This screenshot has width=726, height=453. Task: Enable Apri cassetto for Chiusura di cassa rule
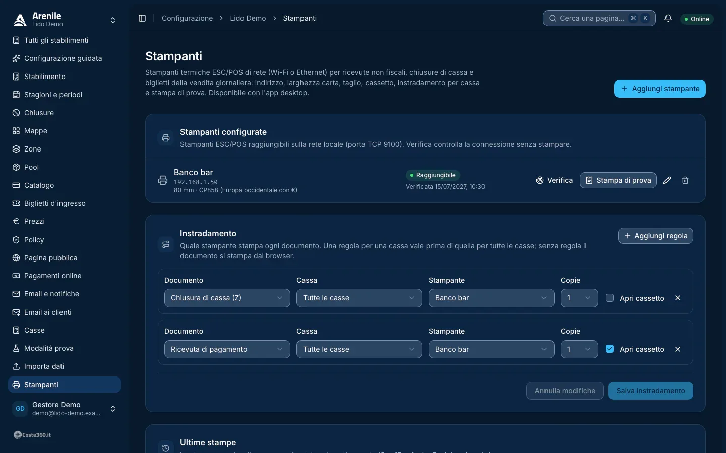610,298
